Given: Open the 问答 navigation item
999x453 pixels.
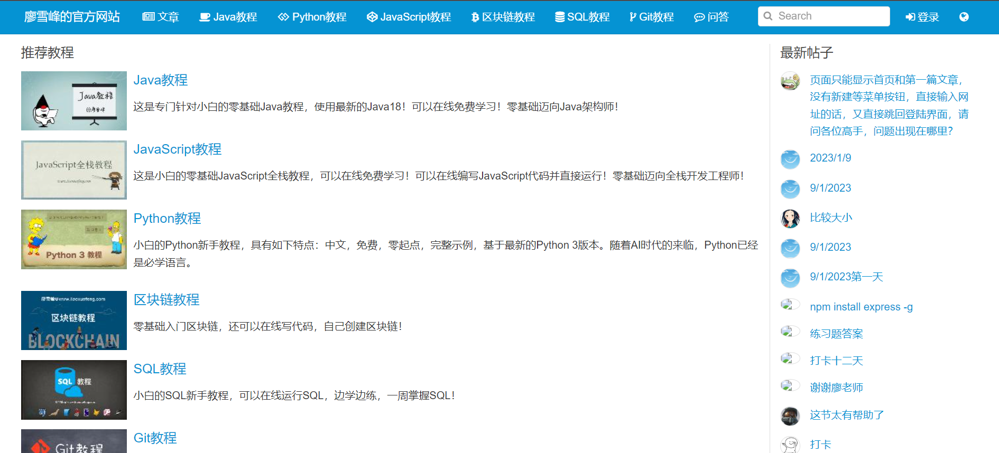Looking at the screenshot, I should point(711,17).
